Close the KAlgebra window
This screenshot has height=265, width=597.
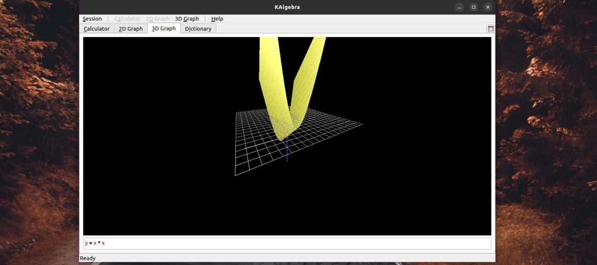coord(487,7)
